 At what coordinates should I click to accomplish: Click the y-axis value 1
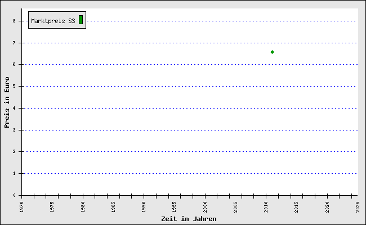click(14, 173)
